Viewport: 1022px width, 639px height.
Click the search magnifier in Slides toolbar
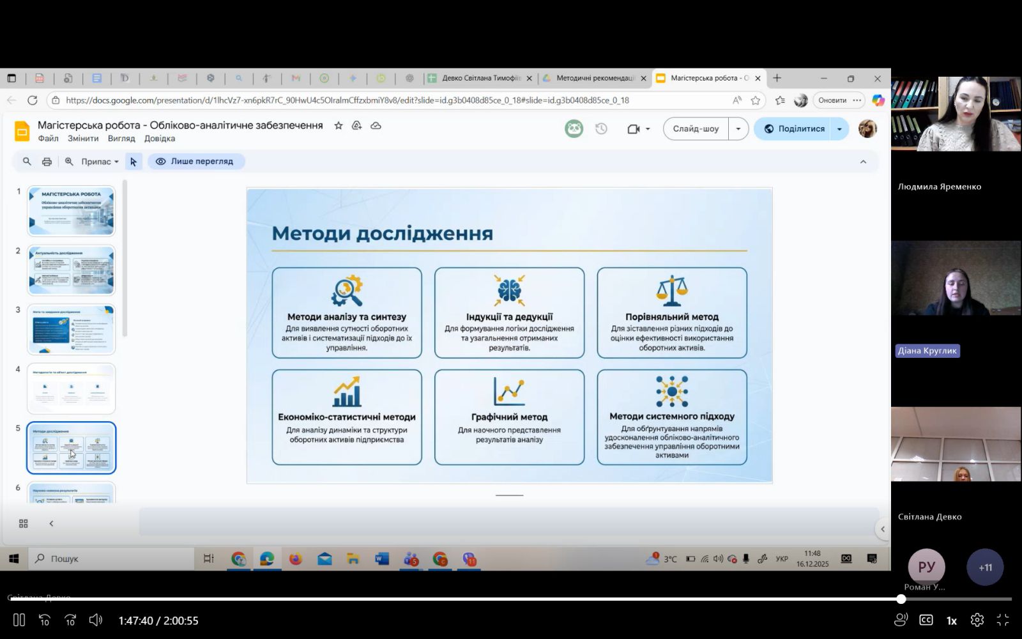coord(27,162)
